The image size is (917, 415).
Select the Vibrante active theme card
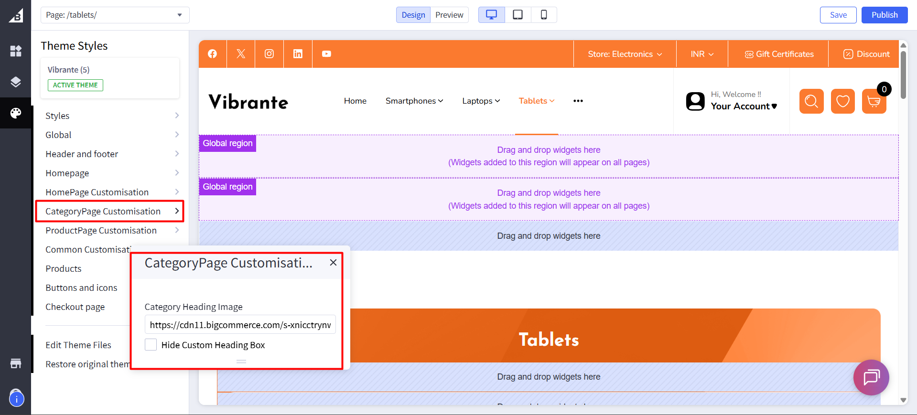pyautogui.click(x=110, y=78)
